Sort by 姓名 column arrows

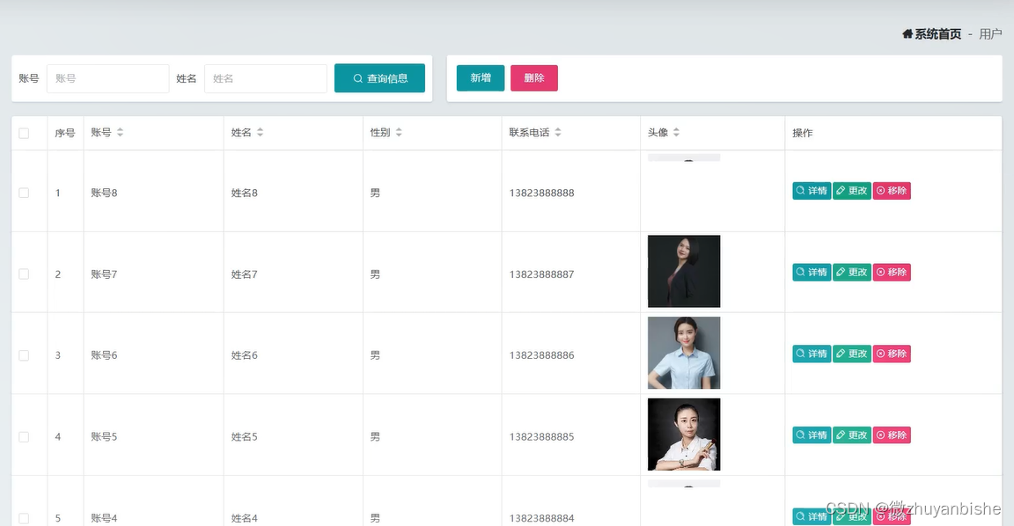pyautogui.click(x=260, y=133)
